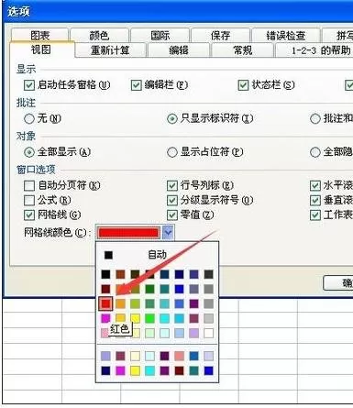Select the 保存 tab
This screenshot has height=408, width=353.
pyautogui.click(x=220, y=35)
